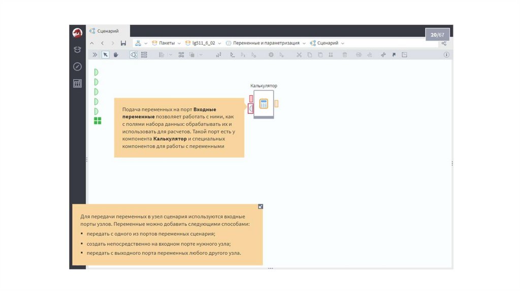This screenshot has height=291, width=520.
Task: Click the Калькулятор input variables port
Action: (x=251, y=108)
